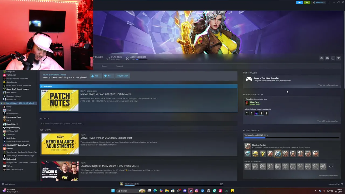Screen dimensions: 345x194
Task: Open Marvel Rivals Version 20260116 Balance Post
Action: point(106,138)
